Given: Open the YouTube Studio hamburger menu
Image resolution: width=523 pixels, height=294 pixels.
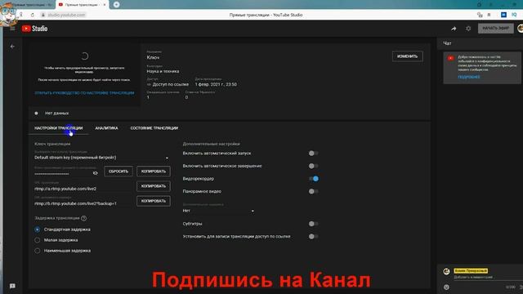Looking at the screenshot, I should [12, 29].
